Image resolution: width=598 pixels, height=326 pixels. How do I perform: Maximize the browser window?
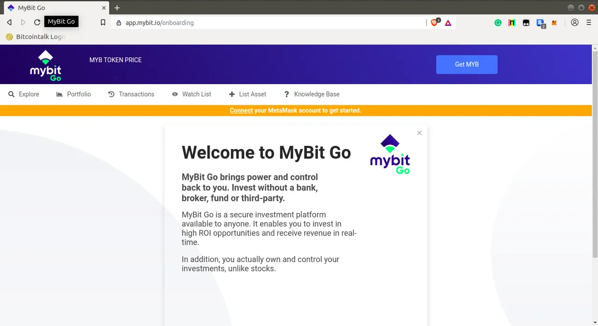(x=581, y=8)
